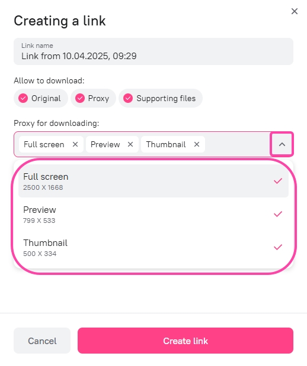Select the Preview 799 X 533 entry
This screenshot has width=307, height=366.
(x=153, y=214)
